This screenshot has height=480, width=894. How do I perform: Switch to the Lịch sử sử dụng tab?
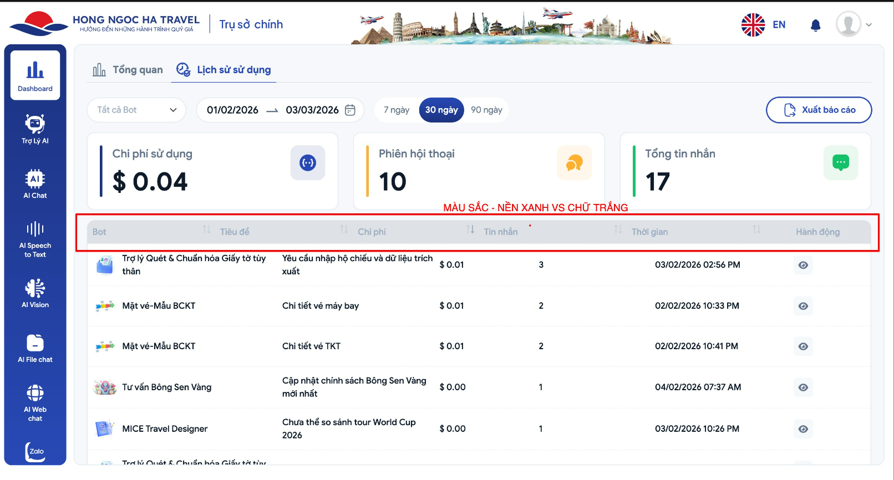pos(223,70)
